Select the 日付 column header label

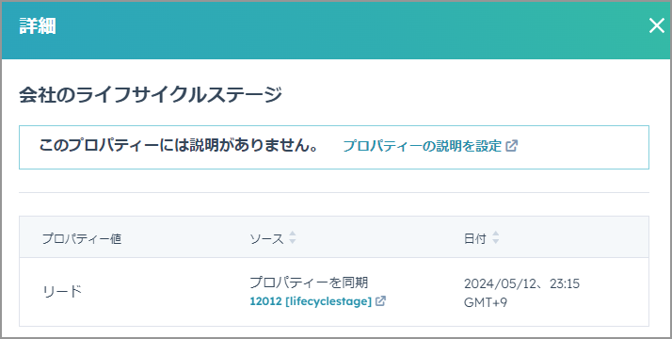[x=475, y=239]
